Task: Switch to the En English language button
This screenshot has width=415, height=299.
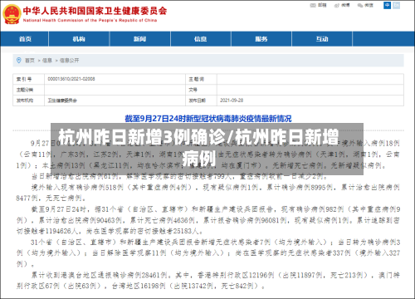Action: (397, 5)
